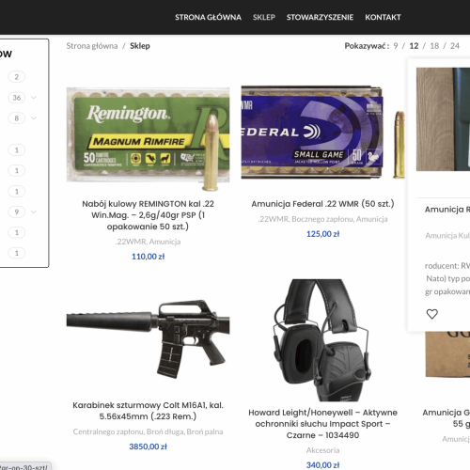Open the KONTAKT menu item
470x470 pixels.
click(x=383, y=17)
